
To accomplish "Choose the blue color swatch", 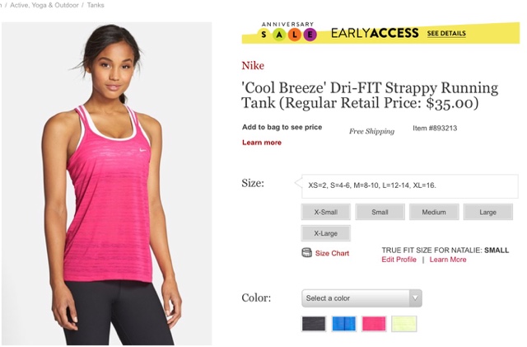I will pos(343,324).
